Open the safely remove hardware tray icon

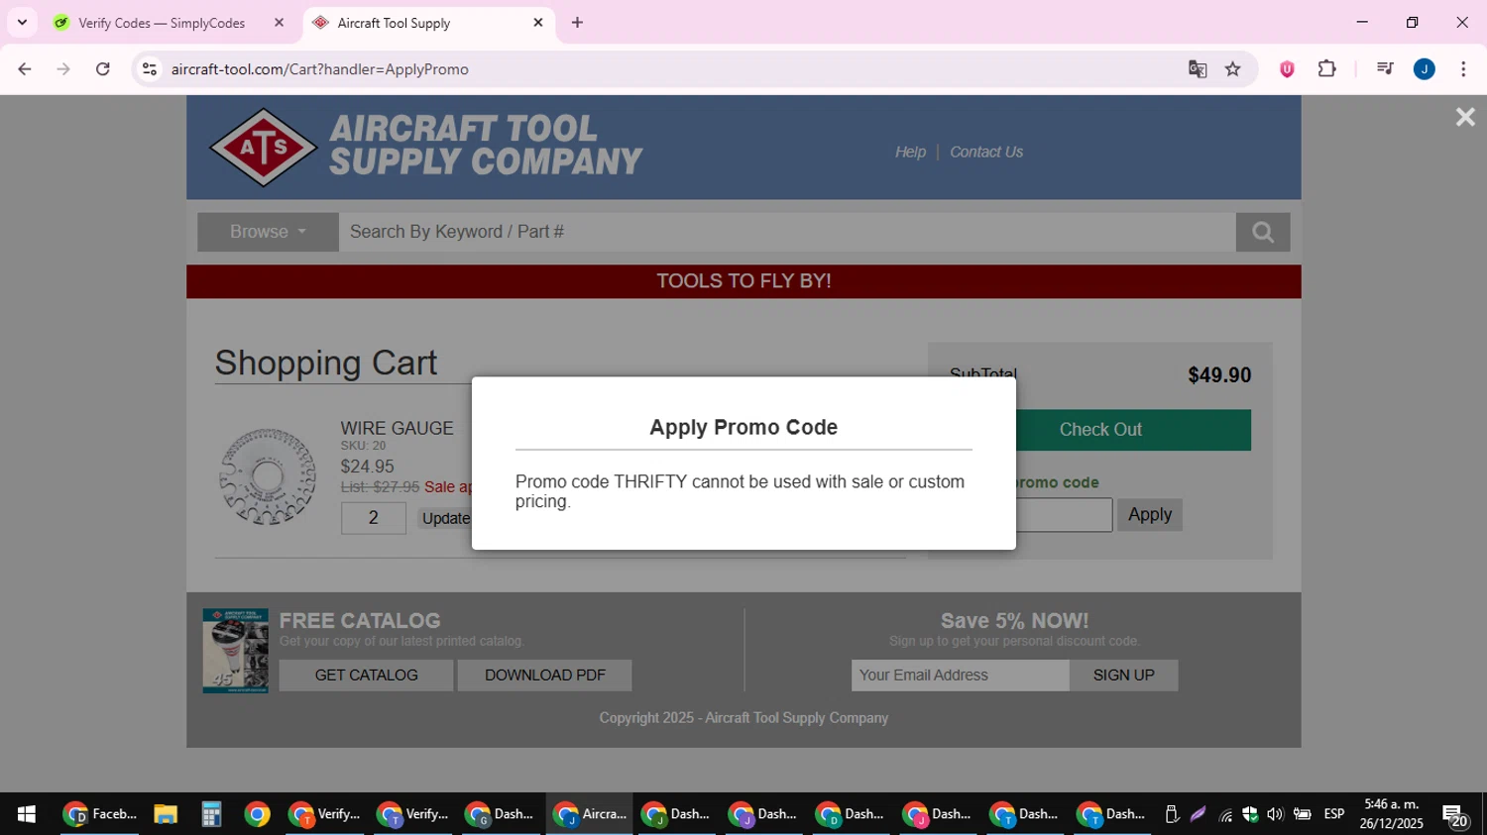click(1172, 814)
